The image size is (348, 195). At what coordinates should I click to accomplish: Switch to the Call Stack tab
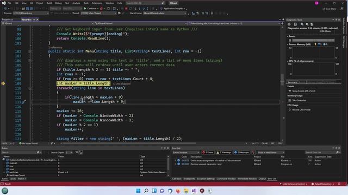177,179
